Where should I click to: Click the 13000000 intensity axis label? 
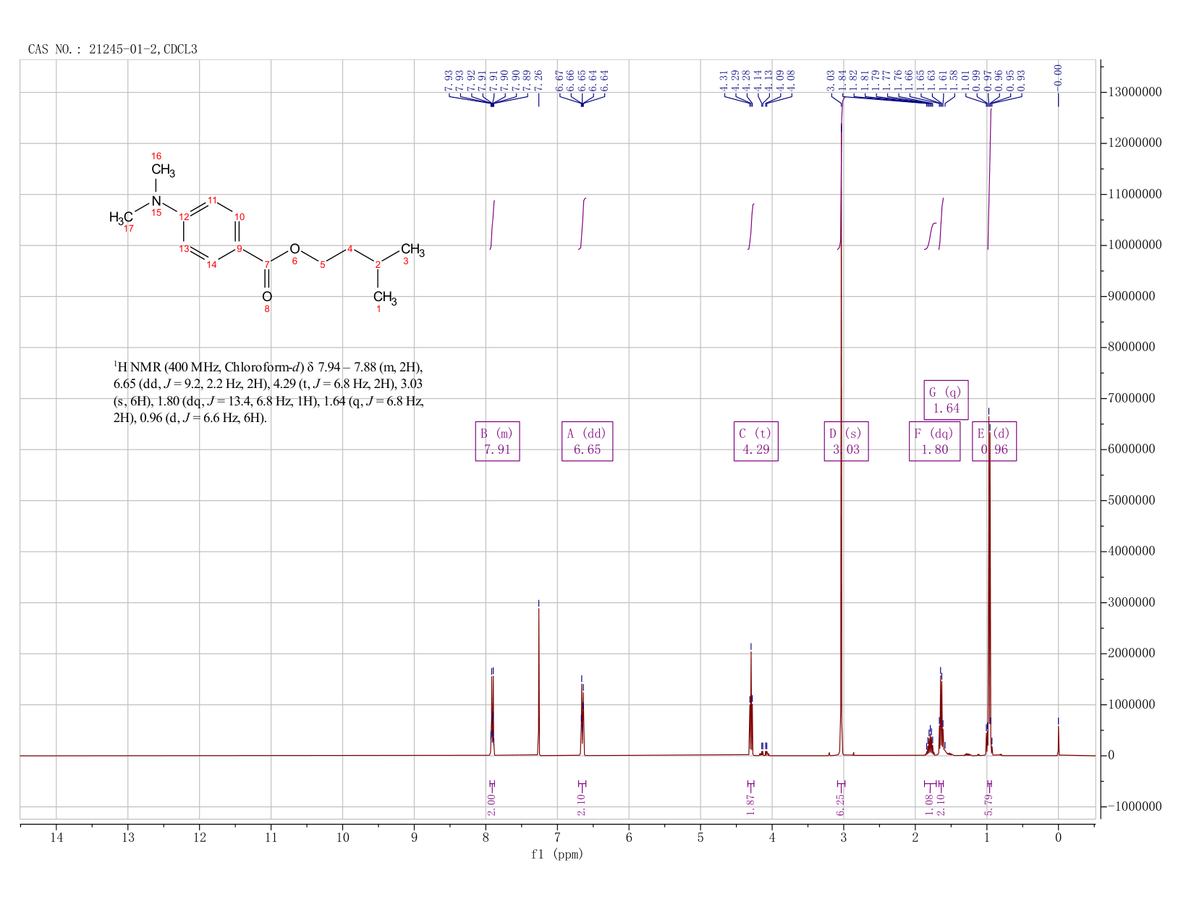(x=1134, y=93)
